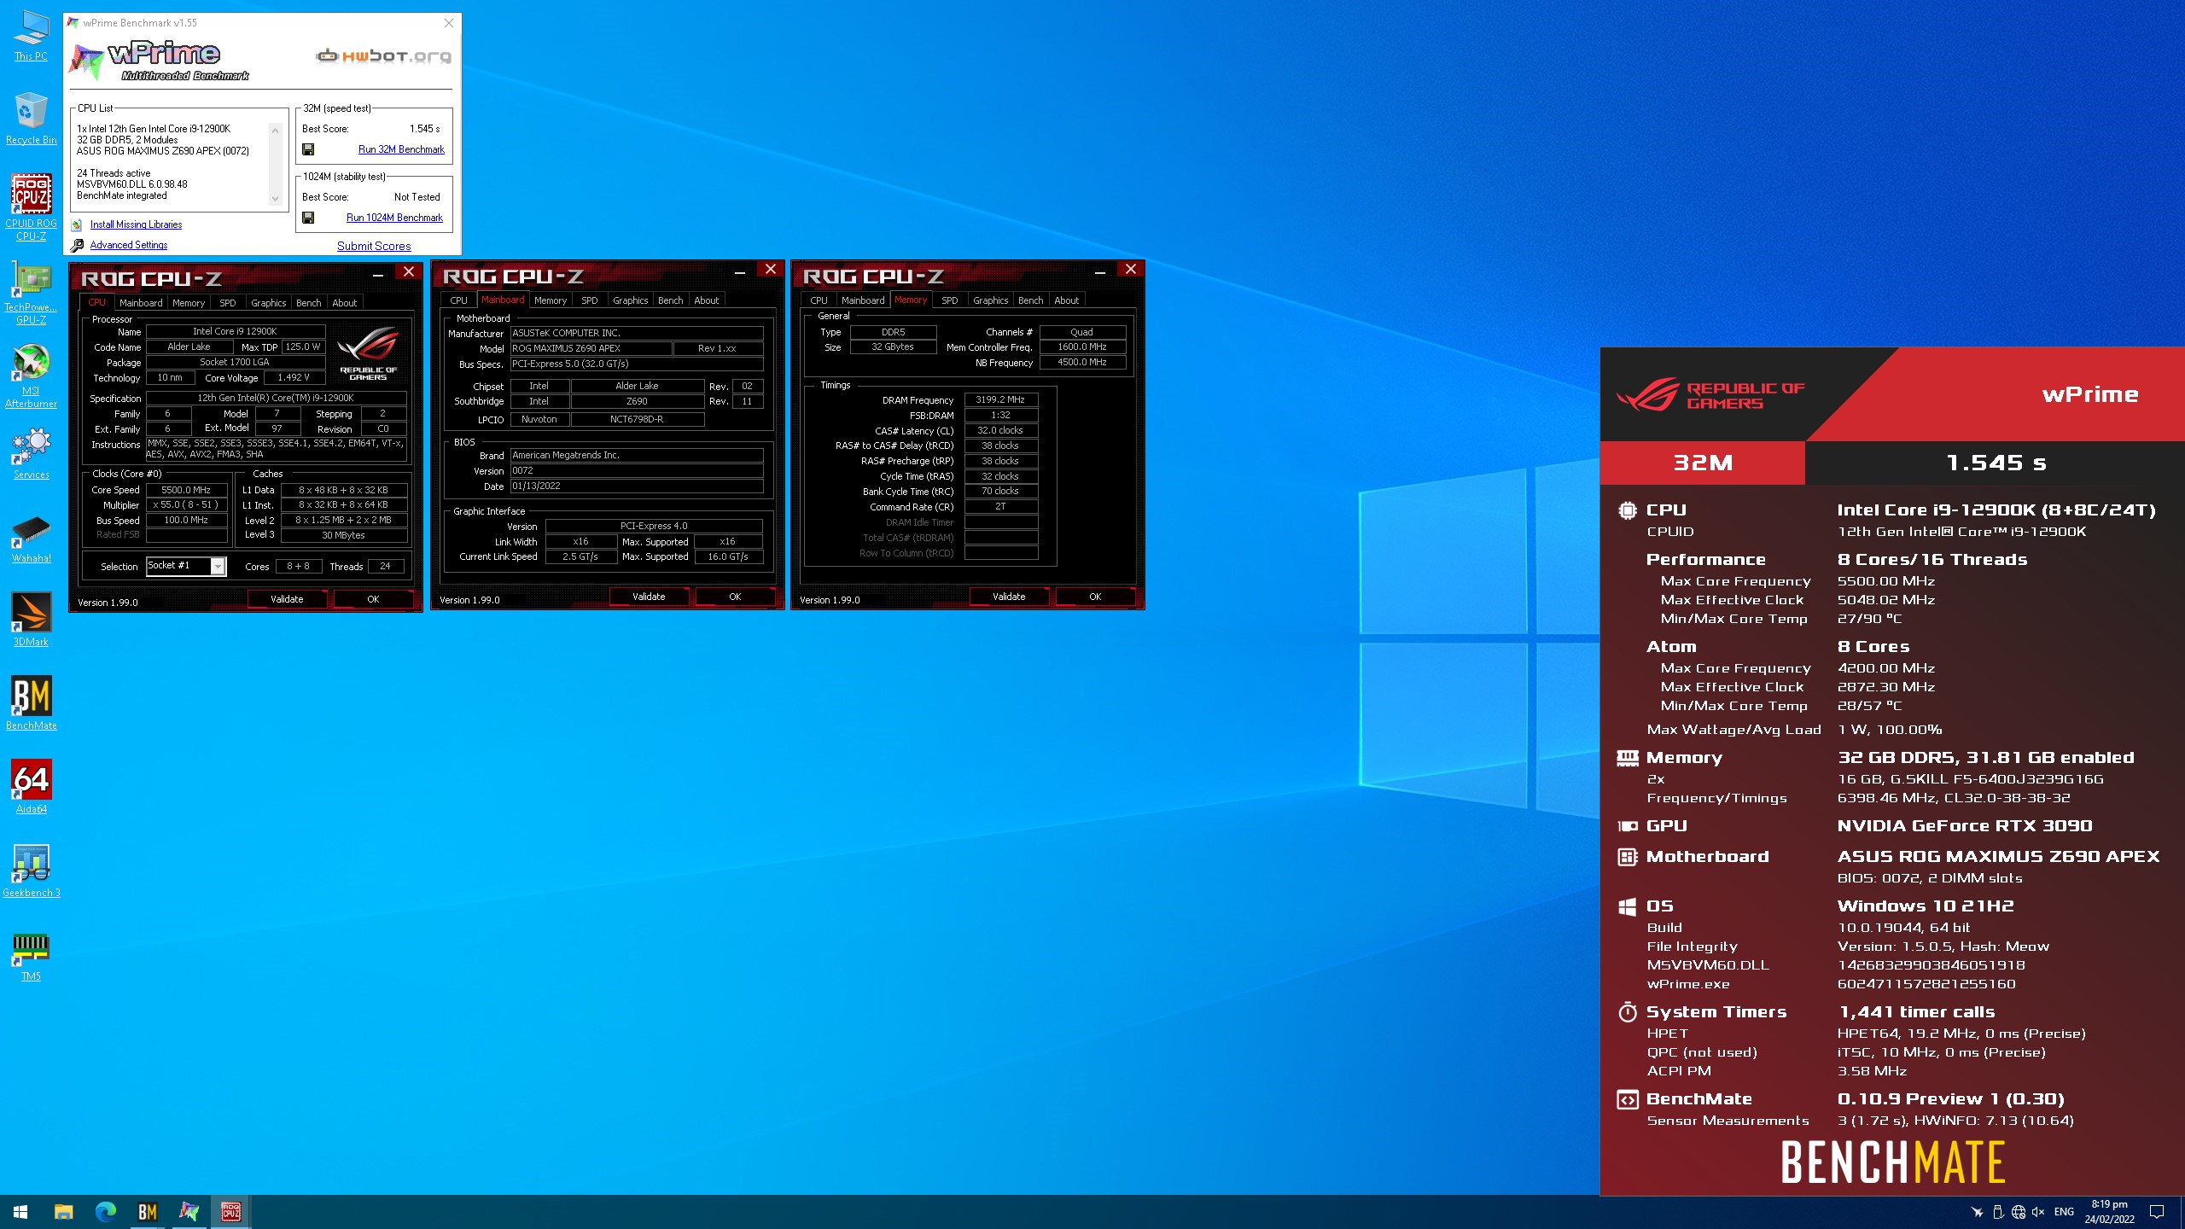2185x1229 pixels.
Task: Launch TechPowerUp GPU-Z desktop shortcut
Action: [x=31, y=292]
